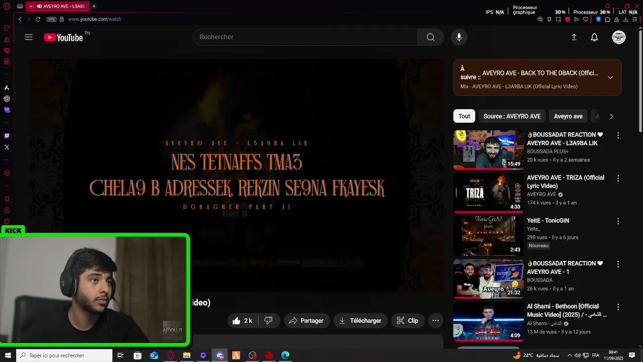The image size is (643, 362).
Task: Open the YouTube guide hamburger menu
Action: pos(29,37)
